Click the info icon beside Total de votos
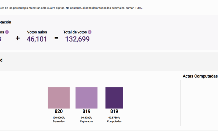This screenshot has height=131, width=218. [x=90, y=32]
